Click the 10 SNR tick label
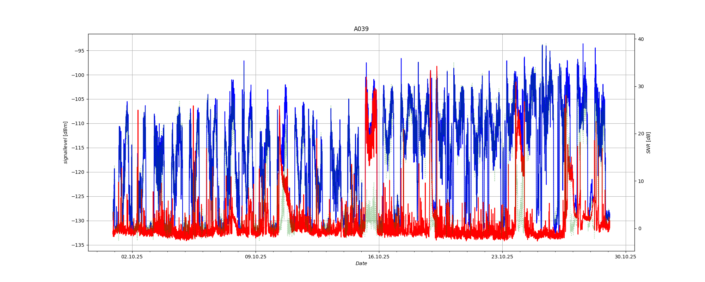Screen dimensions: 705x282 click(641, 181)
